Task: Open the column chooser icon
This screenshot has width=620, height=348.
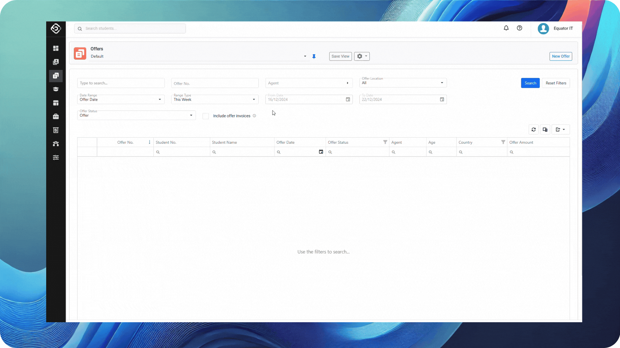Action: [x=545, y=130]
